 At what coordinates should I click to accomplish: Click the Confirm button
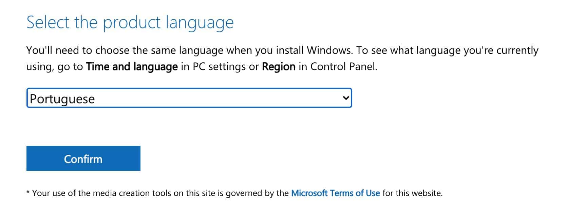pos(83,158)
